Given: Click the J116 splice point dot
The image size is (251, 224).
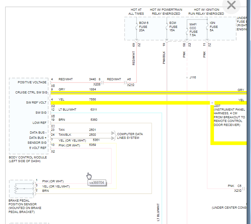Looking at the screenshot, I should point(187,78).
